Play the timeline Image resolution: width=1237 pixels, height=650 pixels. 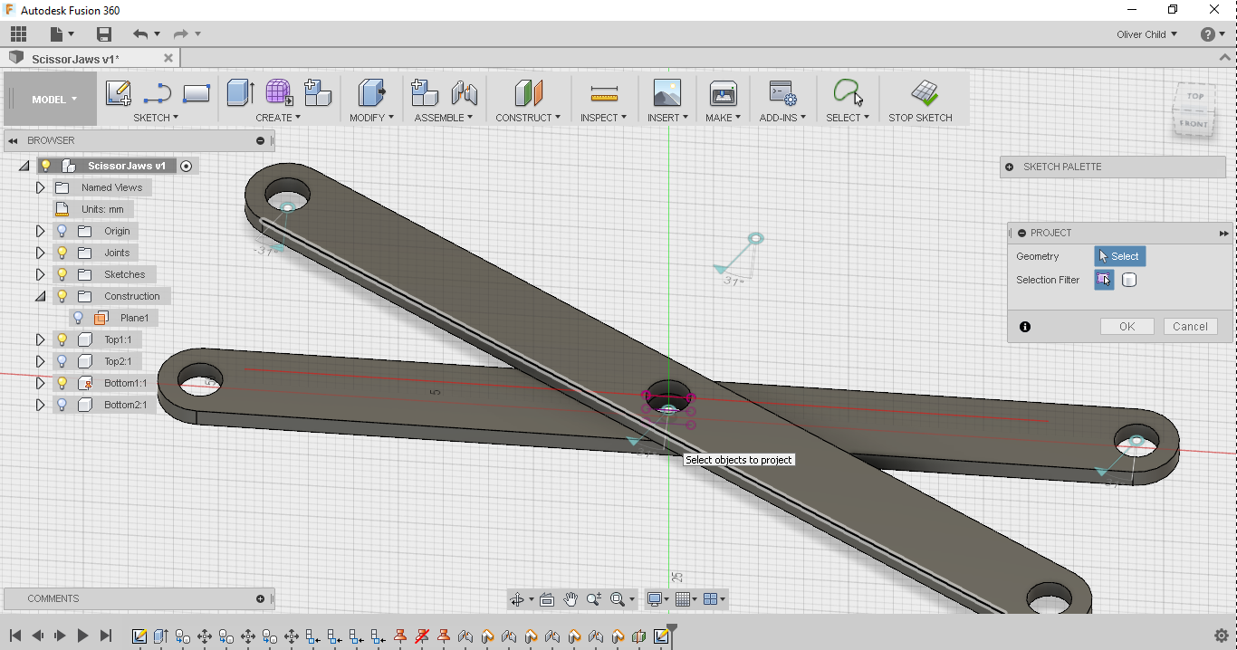coord(82,636)
